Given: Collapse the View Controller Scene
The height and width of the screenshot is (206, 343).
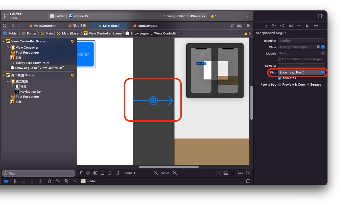Looking at the screenshot, I should point(4,41).
